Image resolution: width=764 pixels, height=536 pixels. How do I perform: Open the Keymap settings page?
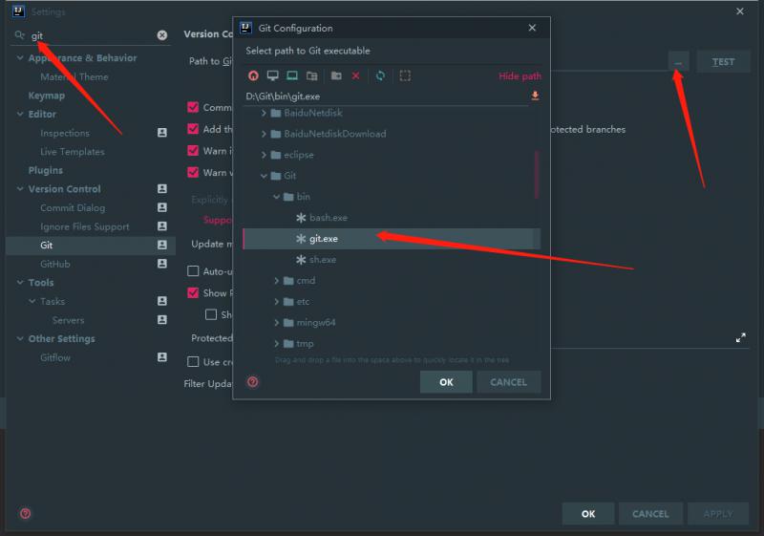[x=46, y=96]
